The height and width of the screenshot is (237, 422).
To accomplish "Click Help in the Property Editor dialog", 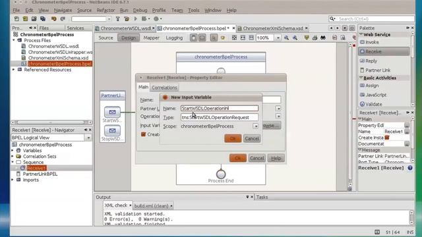I will click(276, 158).
